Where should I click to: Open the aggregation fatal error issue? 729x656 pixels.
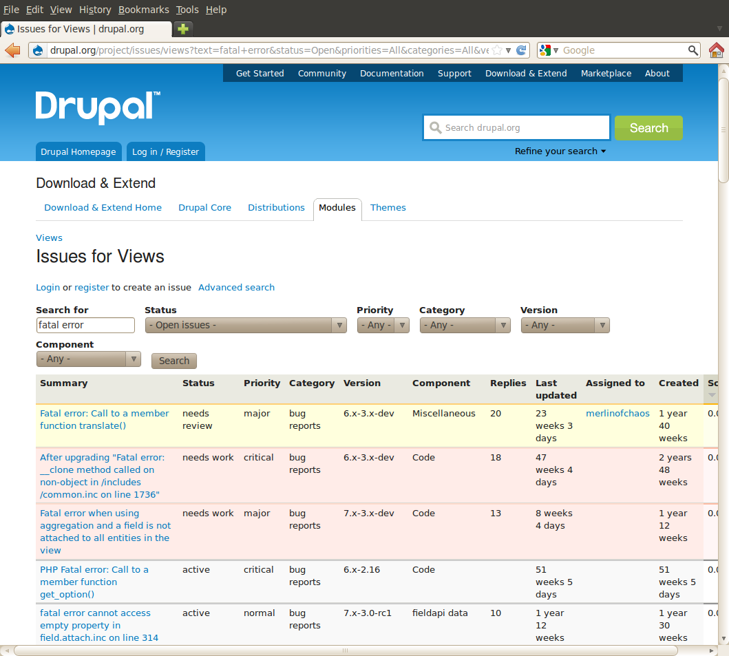pos(105,531)
